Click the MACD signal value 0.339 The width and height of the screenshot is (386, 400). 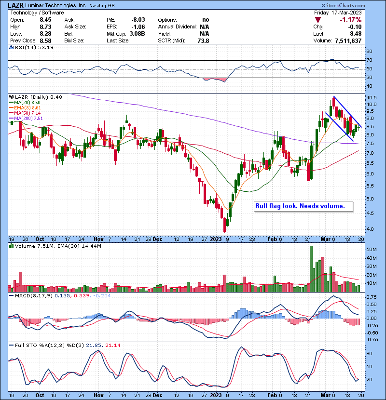82,296
